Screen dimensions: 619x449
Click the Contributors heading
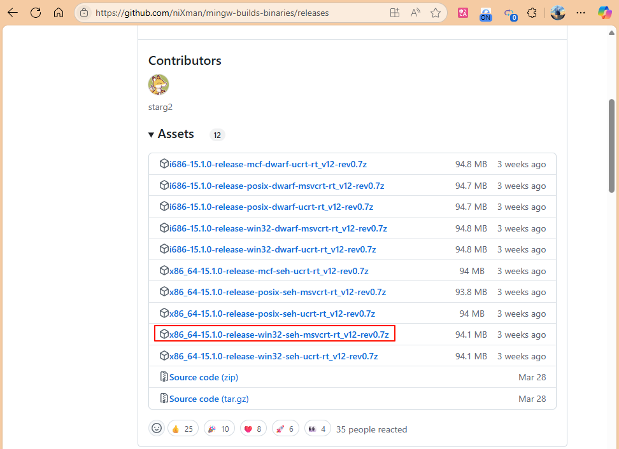click(185, 60)
